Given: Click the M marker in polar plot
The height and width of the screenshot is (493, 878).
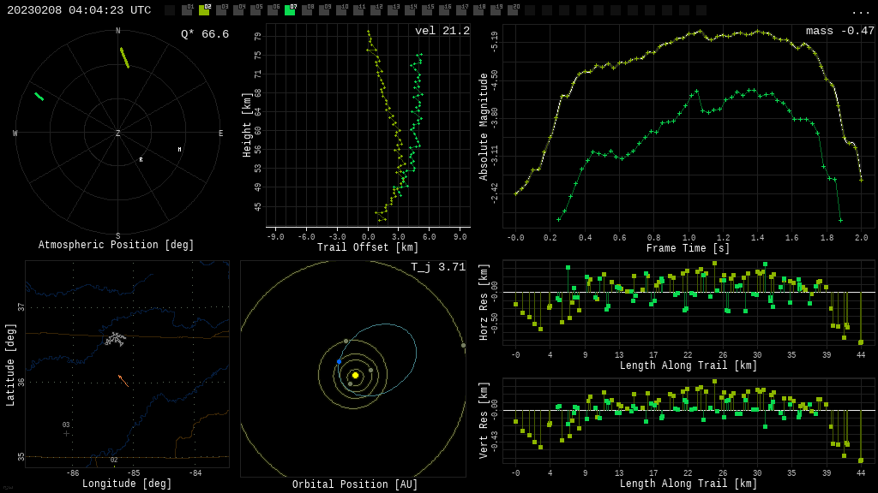Looking at the screenshot, I should tap(179, 150).
